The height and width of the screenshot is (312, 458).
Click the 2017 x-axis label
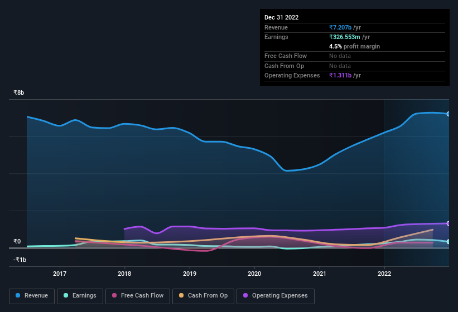[60, 274]
